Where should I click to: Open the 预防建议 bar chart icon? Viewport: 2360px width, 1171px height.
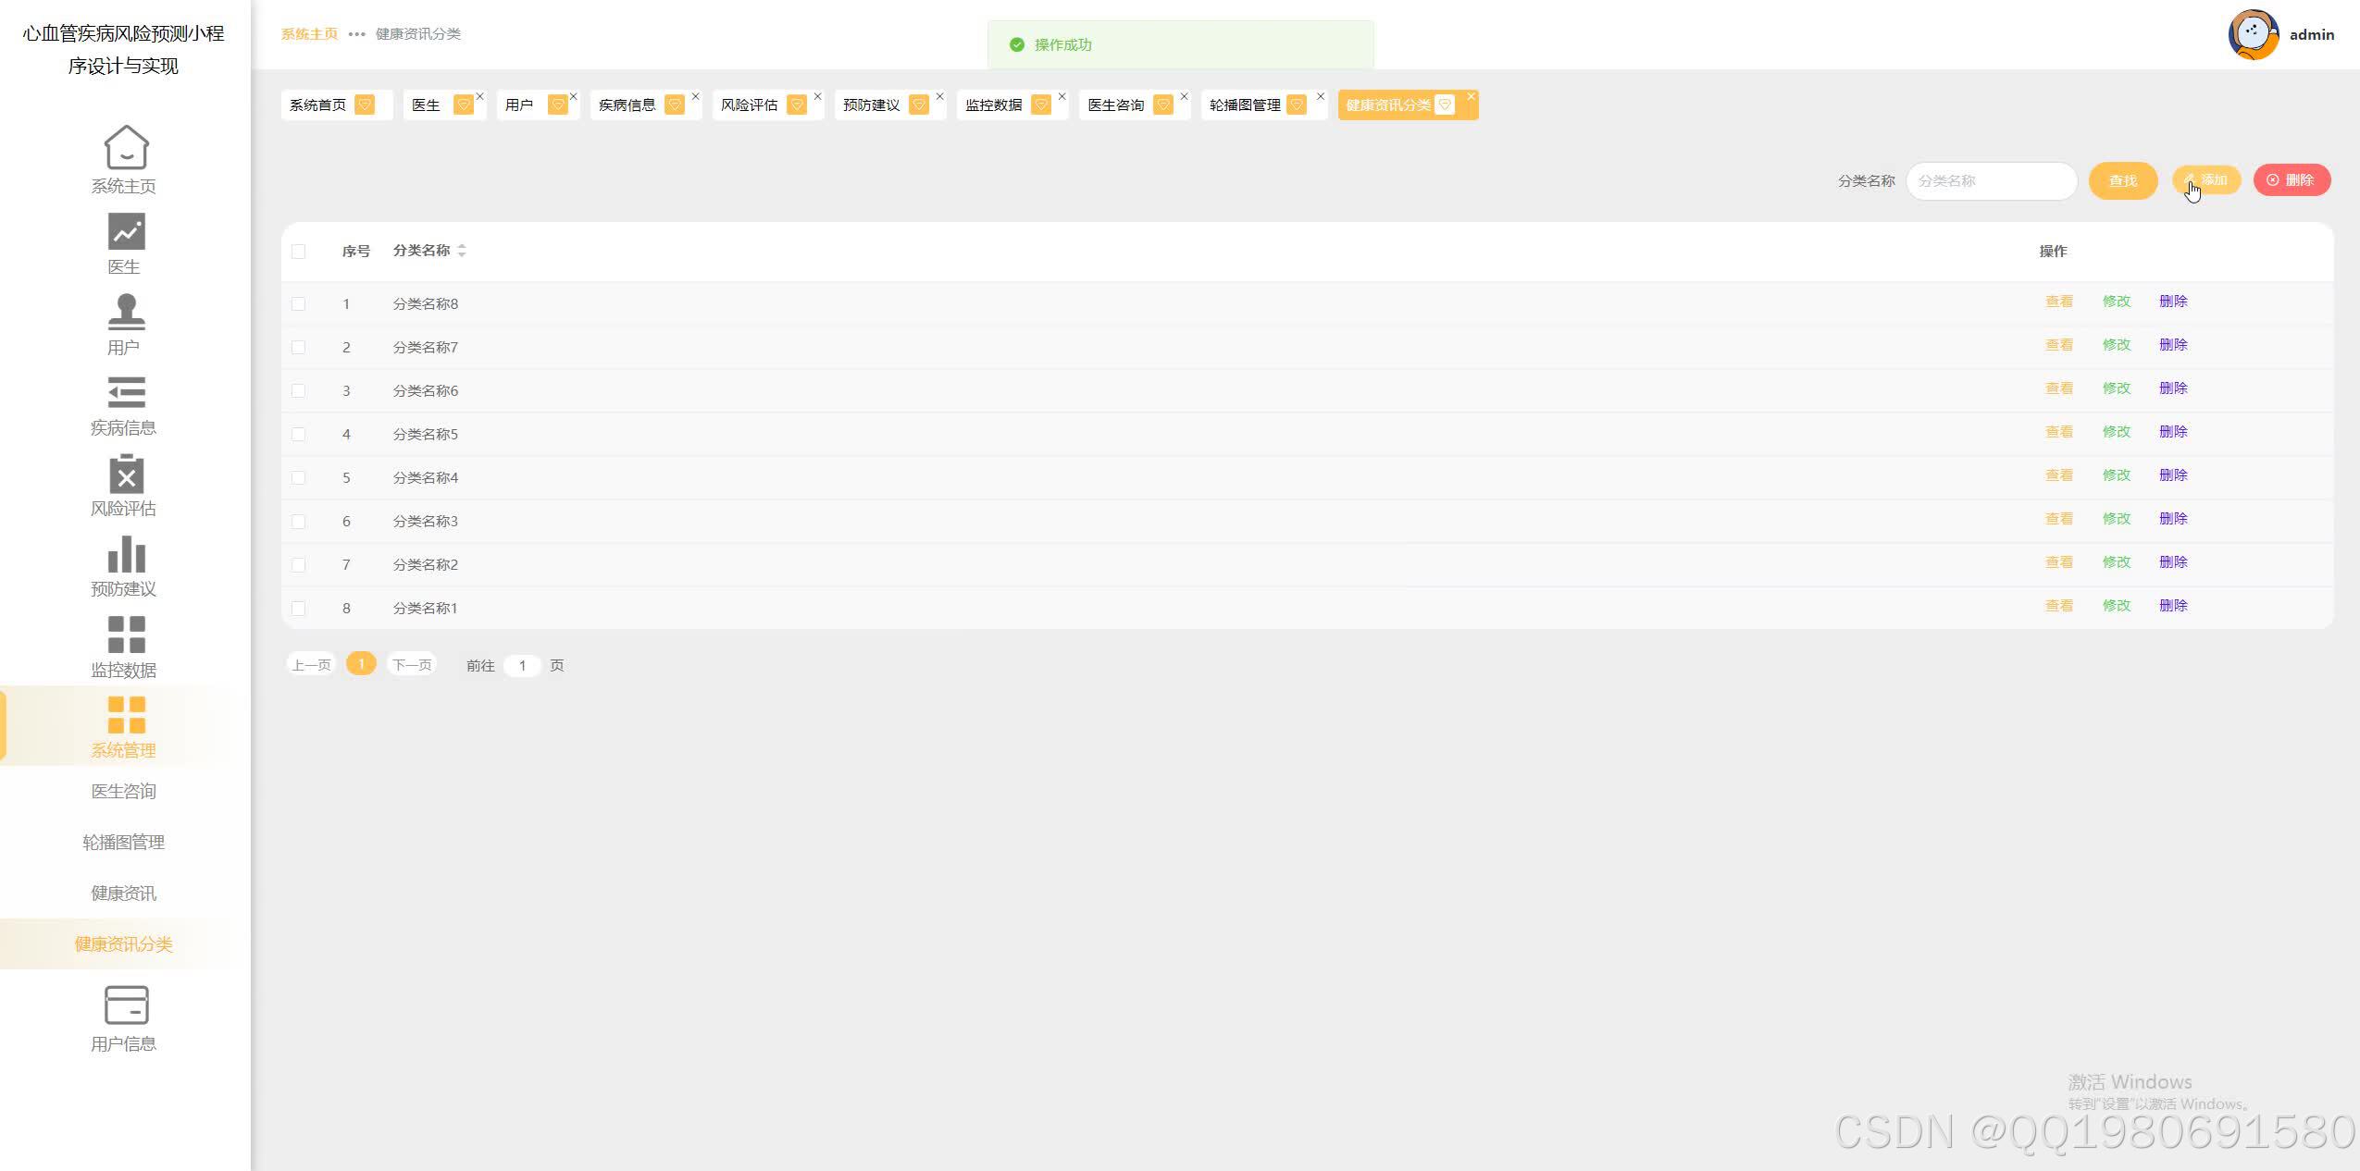pyautogui.click(x=126, y=555)
